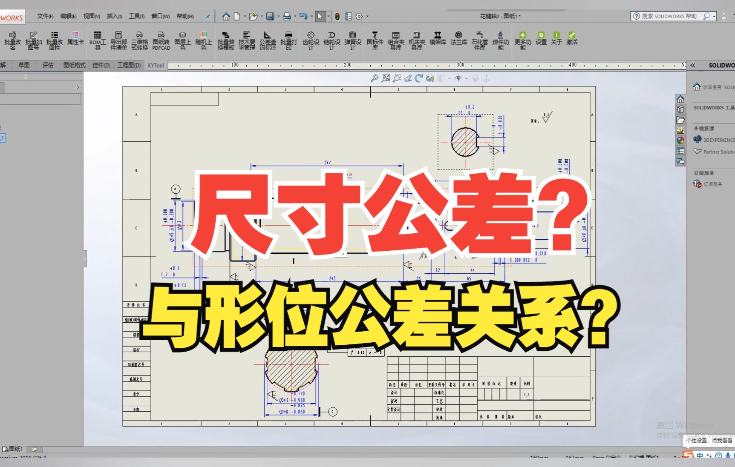The width and height of the screenshot is (735, 467).
Task: Click the 批量加图号 tool
Action: tap(34, 41)
